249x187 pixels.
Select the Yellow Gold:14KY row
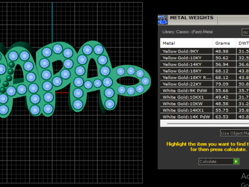click(x=204, y=64)
